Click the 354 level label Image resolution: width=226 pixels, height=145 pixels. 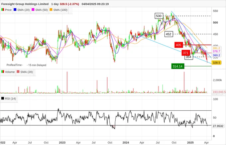189,57
